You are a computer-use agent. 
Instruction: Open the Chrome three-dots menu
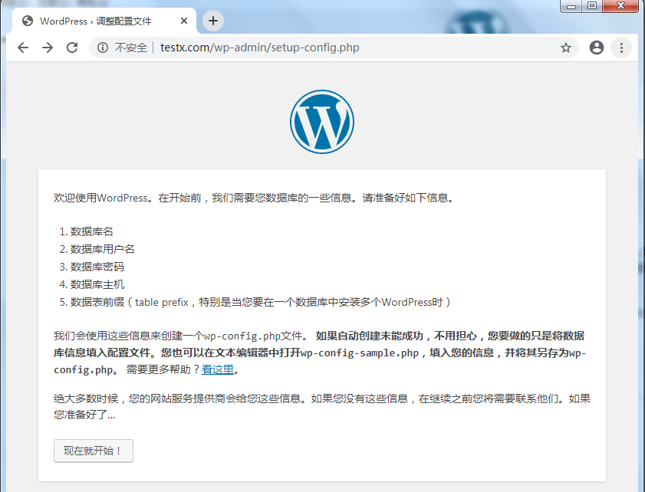621,48
